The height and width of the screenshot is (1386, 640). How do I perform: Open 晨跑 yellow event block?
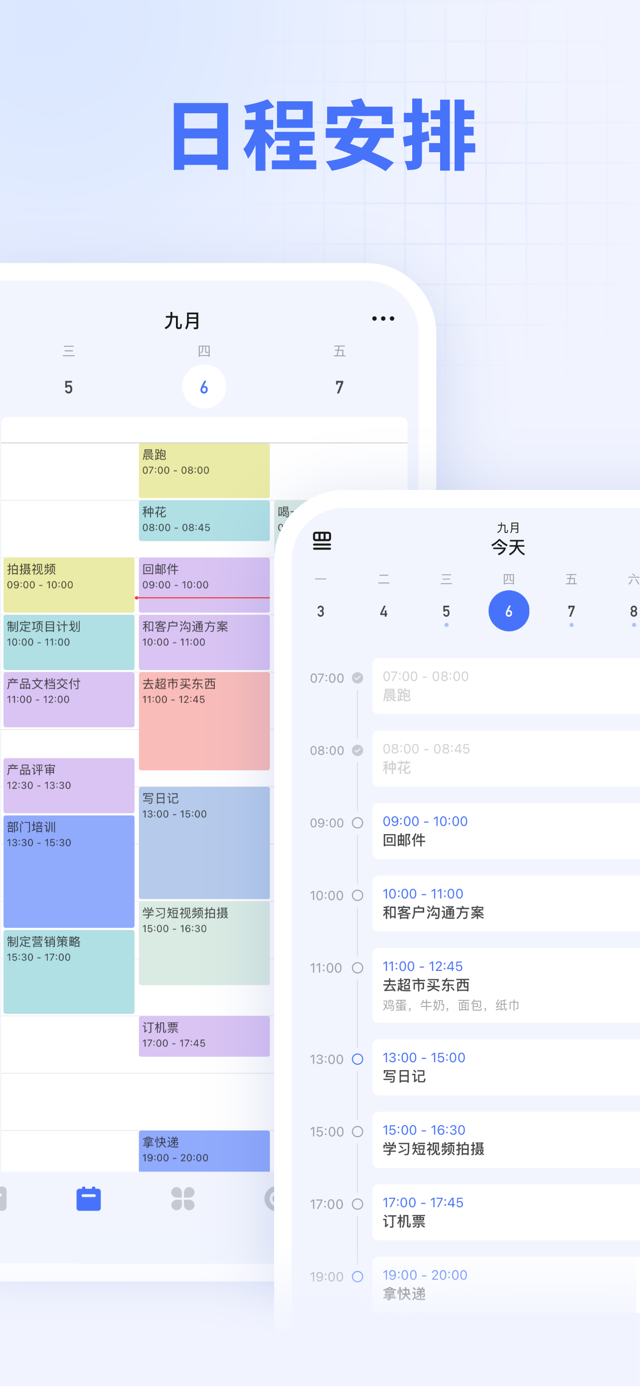204,470
